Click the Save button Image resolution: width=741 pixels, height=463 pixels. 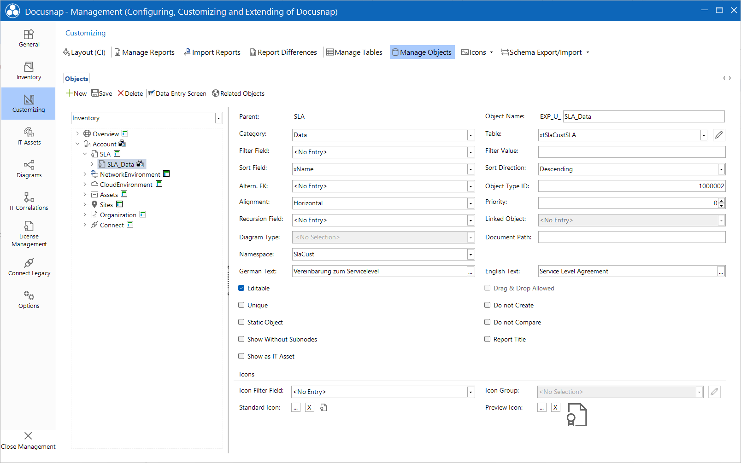click(x=102, y=93)
